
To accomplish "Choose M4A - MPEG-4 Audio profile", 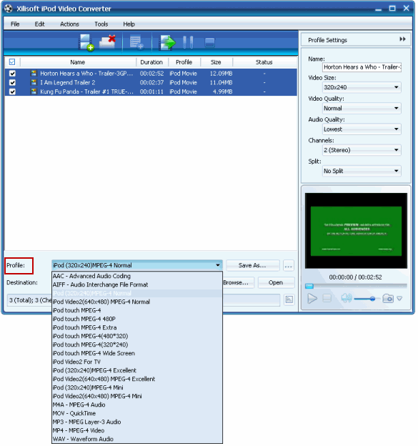I will [x=137, y=405].
